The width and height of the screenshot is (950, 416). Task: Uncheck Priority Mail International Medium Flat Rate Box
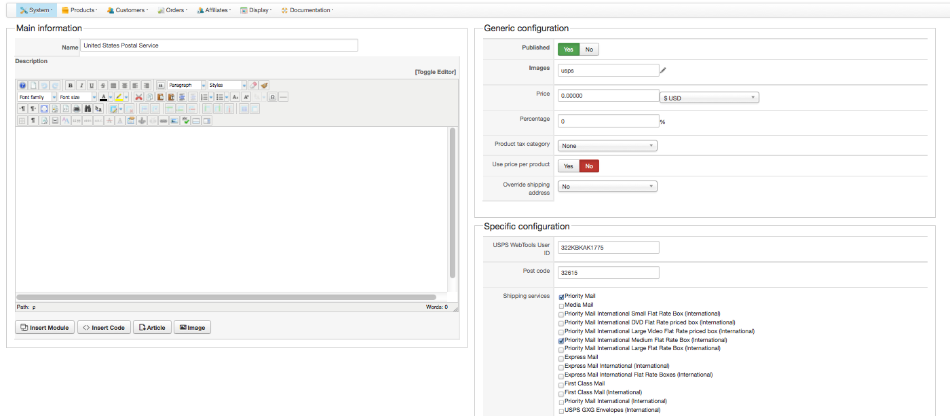(x=561, y=341)
